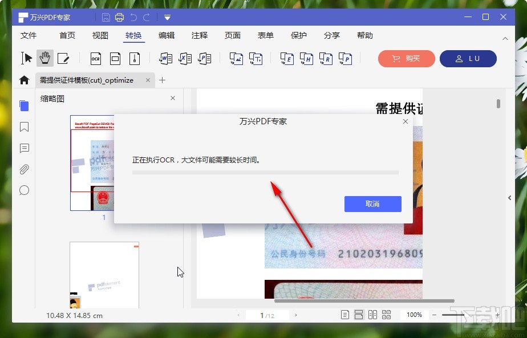Cancel the running OCR operation
The image size is (527, 338).
(372, 203)
